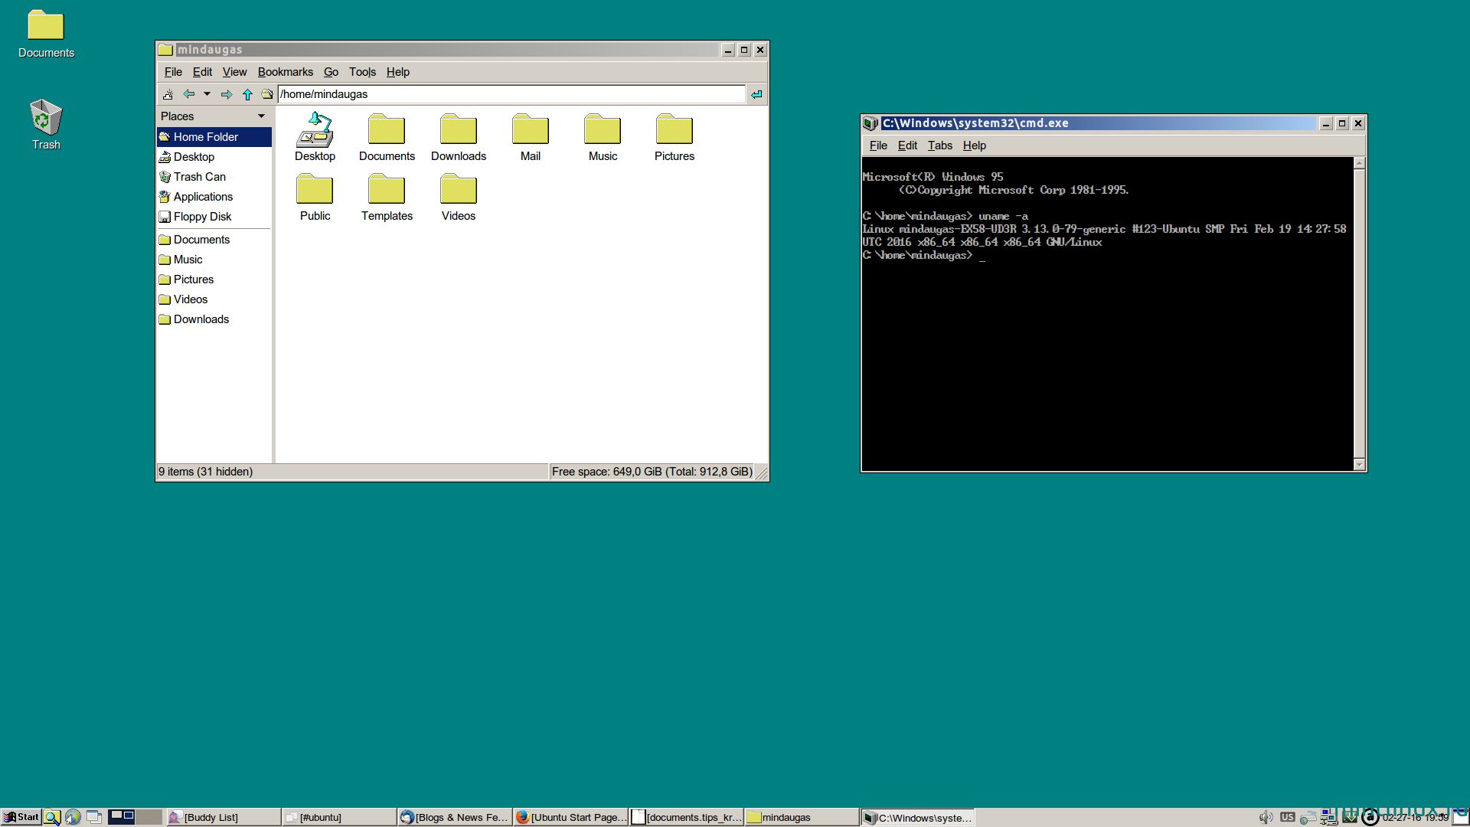Select the Templates folder icon

tap(387, 197)
